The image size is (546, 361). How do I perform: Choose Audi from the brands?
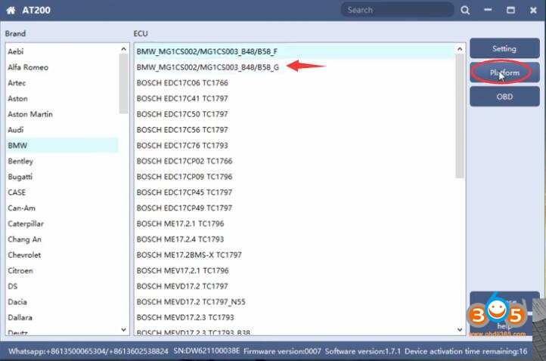pyautogui.click(x=62, y=130)
